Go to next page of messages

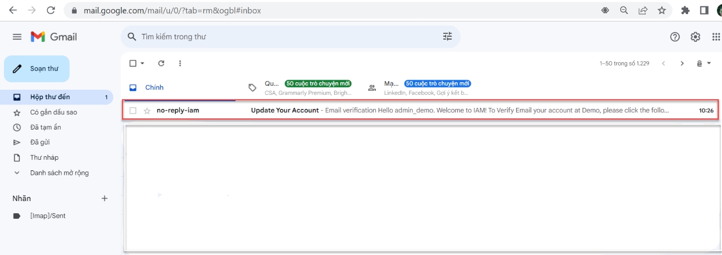pos(682,63)
